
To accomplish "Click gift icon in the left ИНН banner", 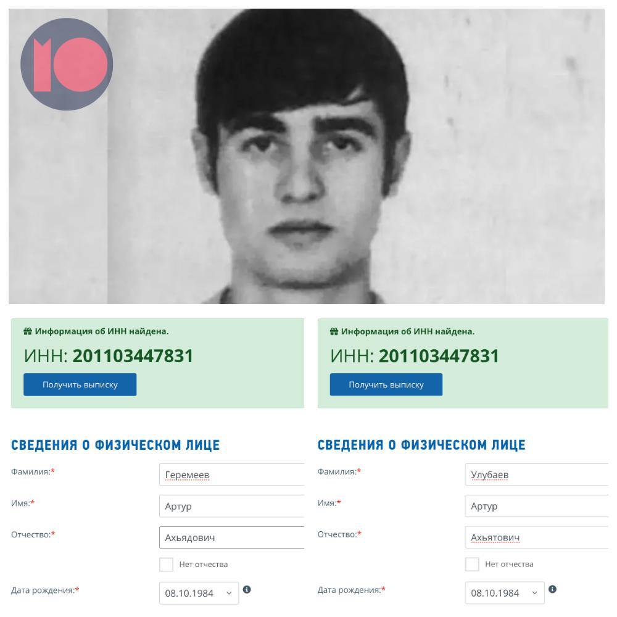I will point(28,332).
